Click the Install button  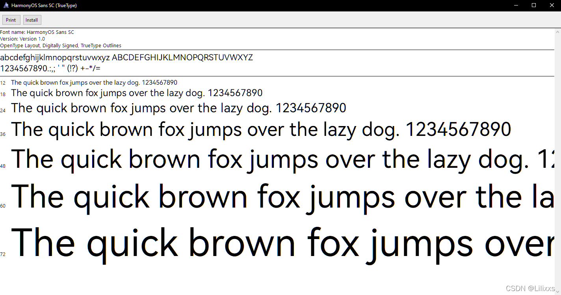point(32,20)
